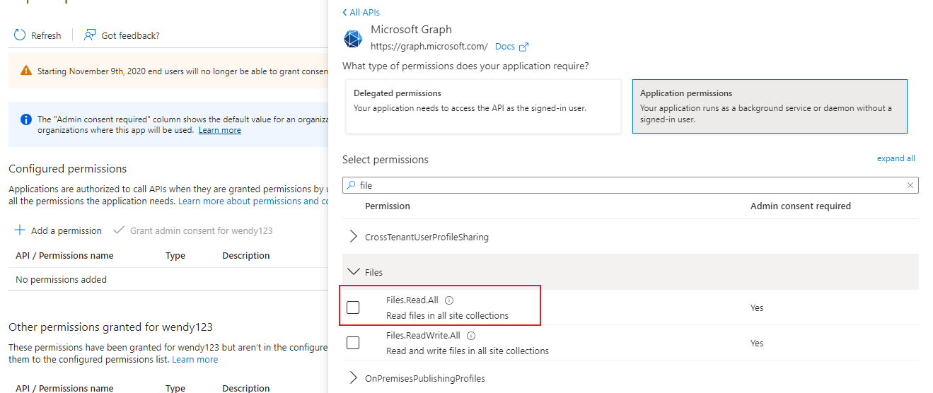Viewport: 933px width, 393px height.
Task: Go back to All APIs
Action: tap(361, 13)
